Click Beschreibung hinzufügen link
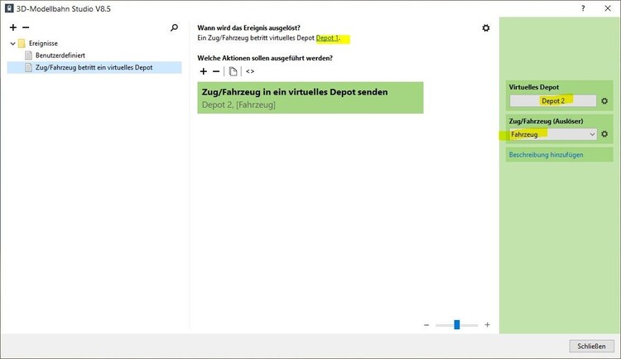621x359 pixels. [x=546, y=155]
